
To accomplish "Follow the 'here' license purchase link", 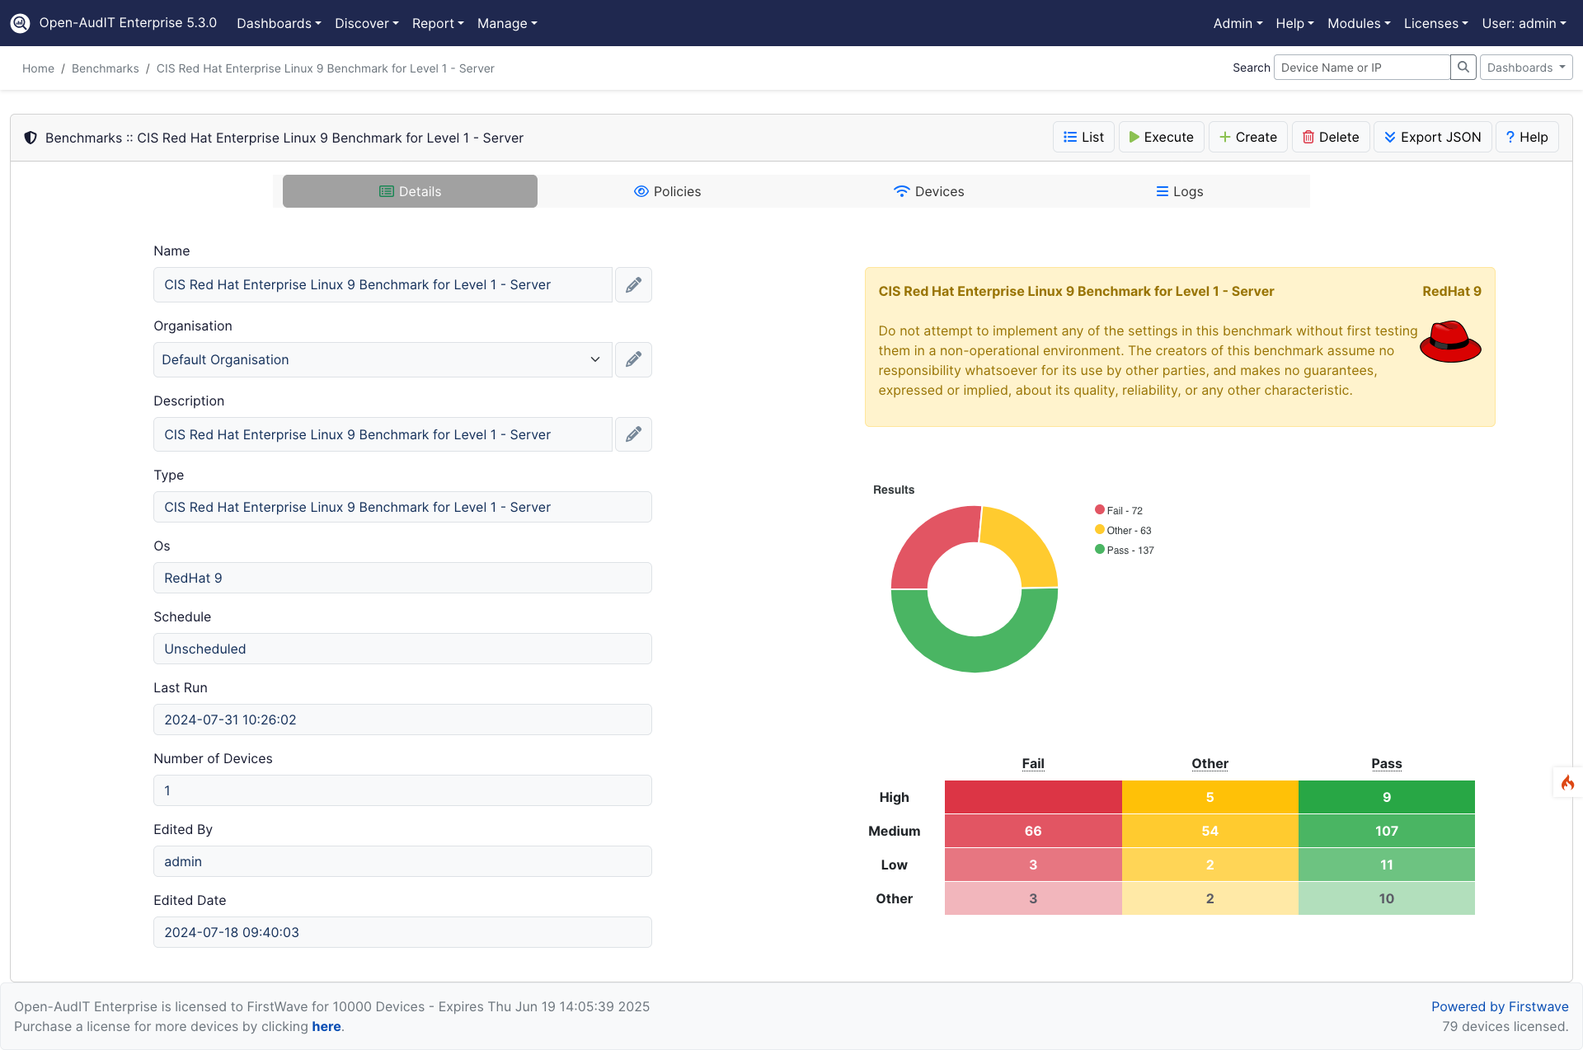I will tap(326, 1026).
